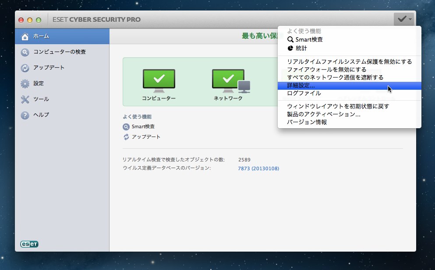Click the green 最も高い保護 status heading
435x270 pixels.
click(260, 36)
